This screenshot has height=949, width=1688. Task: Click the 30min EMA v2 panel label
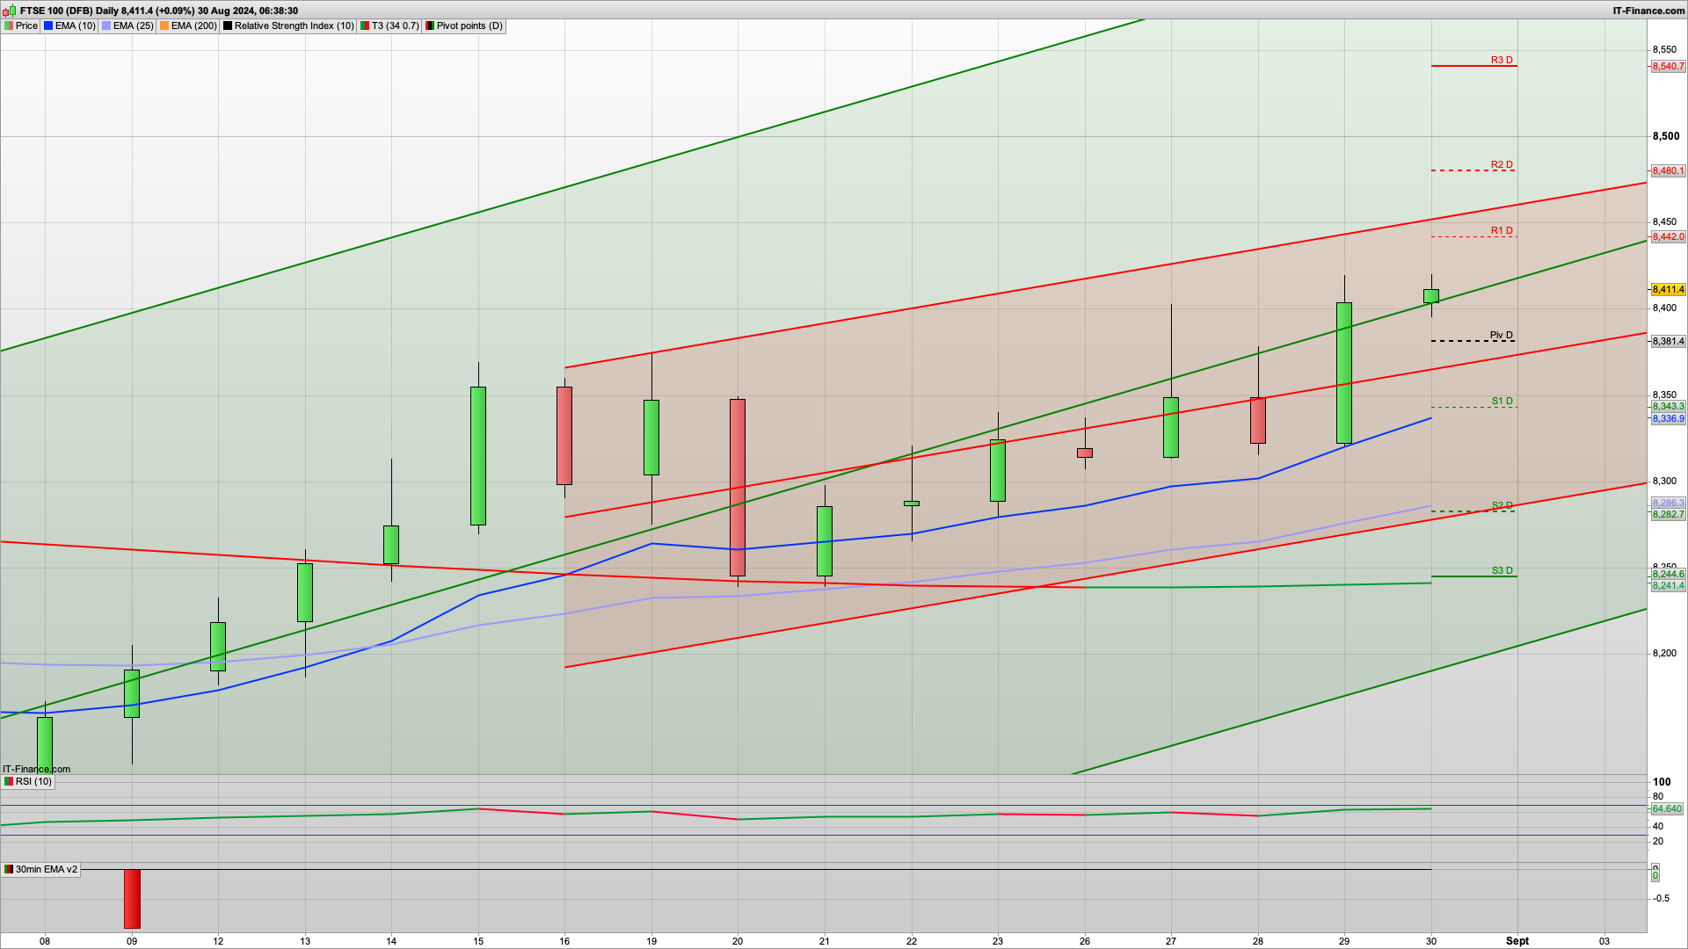tap(40, 869)
